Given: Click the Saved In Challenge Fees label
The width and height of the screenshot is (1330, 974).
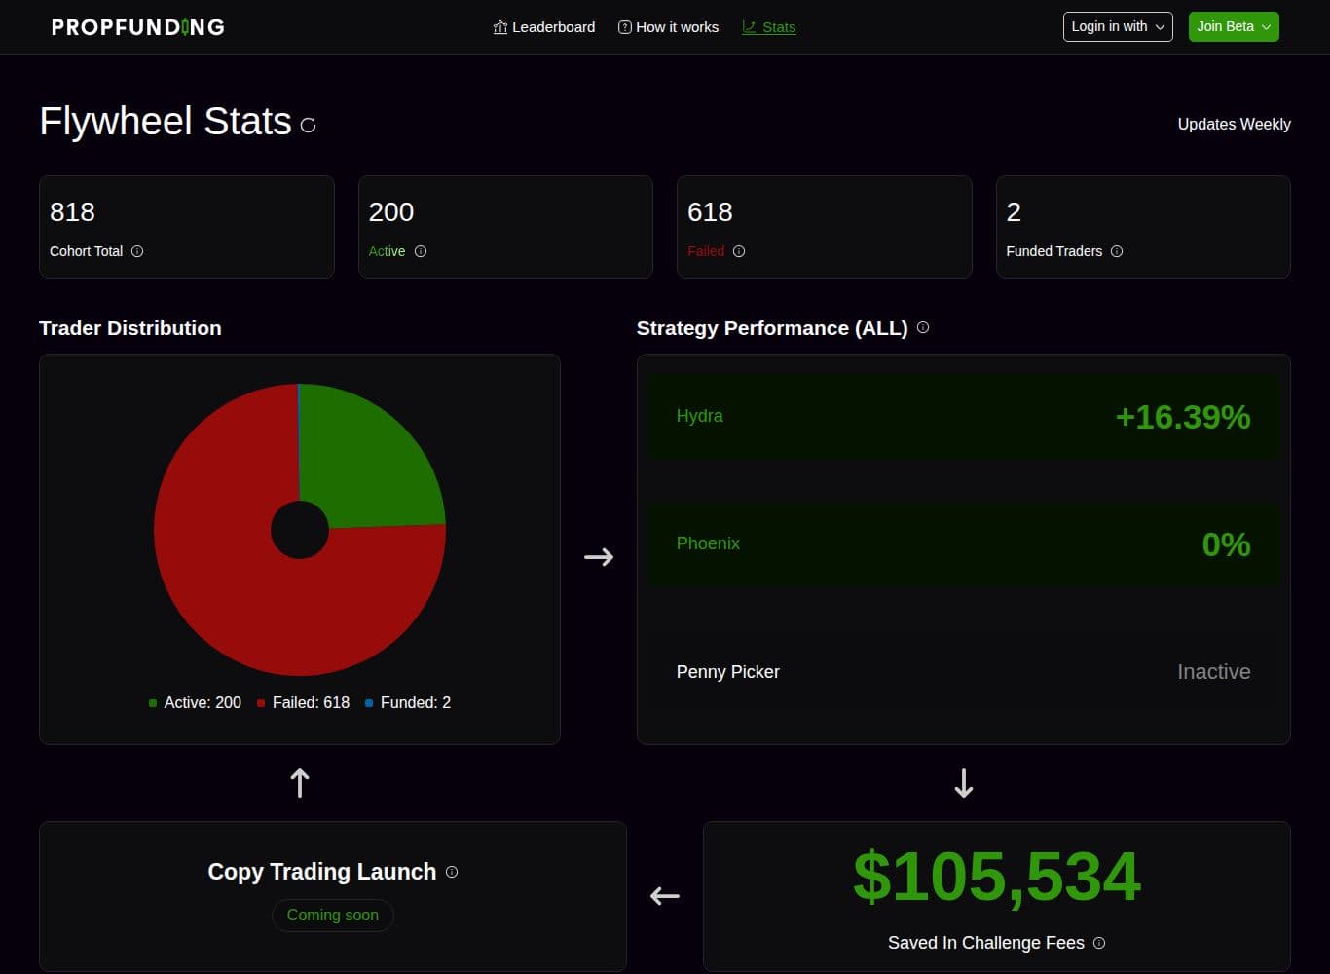Looking at the screenshot, I should coord(986,943).
